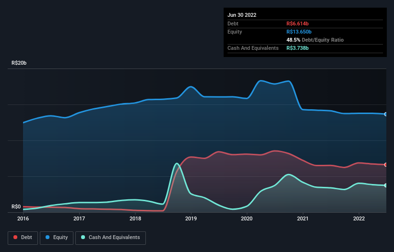
Task: Click the 2018 x-axis label
Action: (x=135, y=218)
